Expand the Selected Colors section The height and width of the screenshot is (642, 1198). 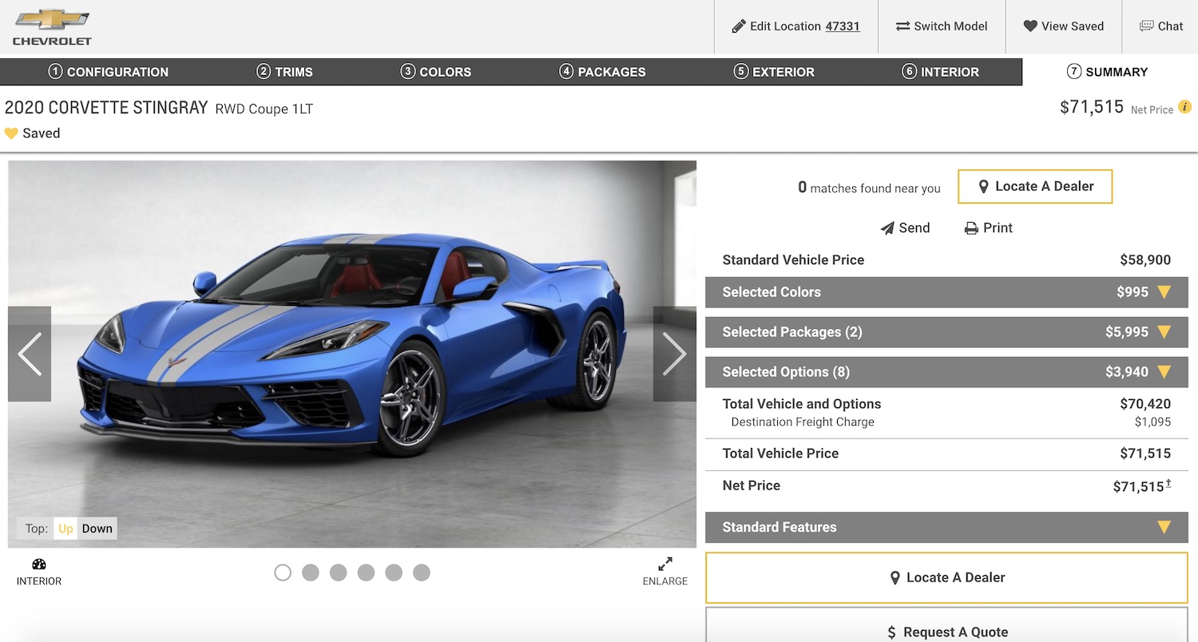click(946, 292)
